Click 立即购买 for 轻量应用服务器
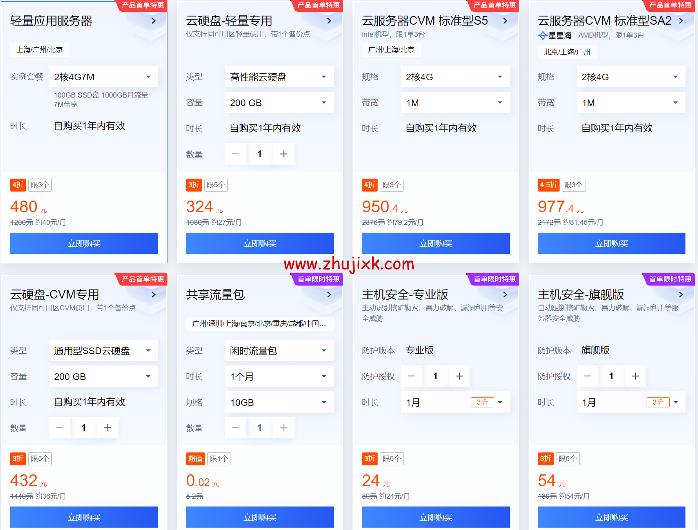The image size is (698, 530). pyautogui.click(x=84, y=243)
